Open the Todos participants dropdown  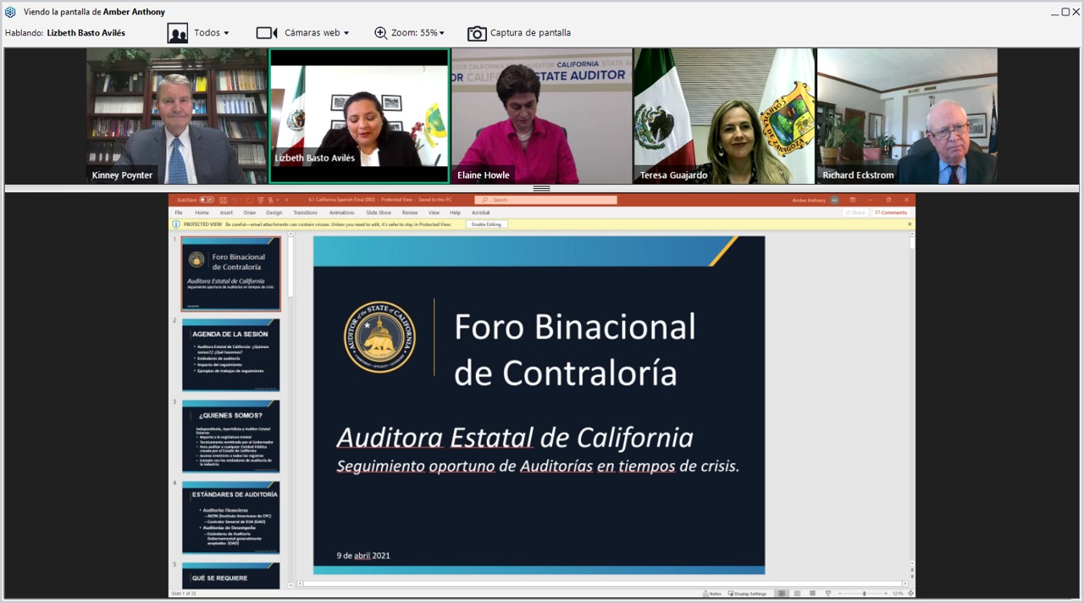point(211,33)
